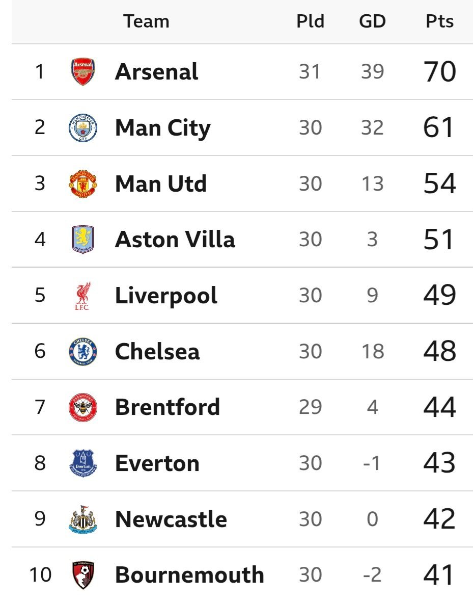The height and width of the screenshot is (602, 473).
Task: Click the Liverpool L.F.C. crest
Action: 83,296
